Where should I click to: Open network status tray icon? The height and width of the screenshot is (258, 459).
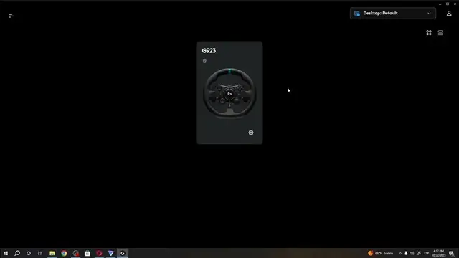click(419, 253)
